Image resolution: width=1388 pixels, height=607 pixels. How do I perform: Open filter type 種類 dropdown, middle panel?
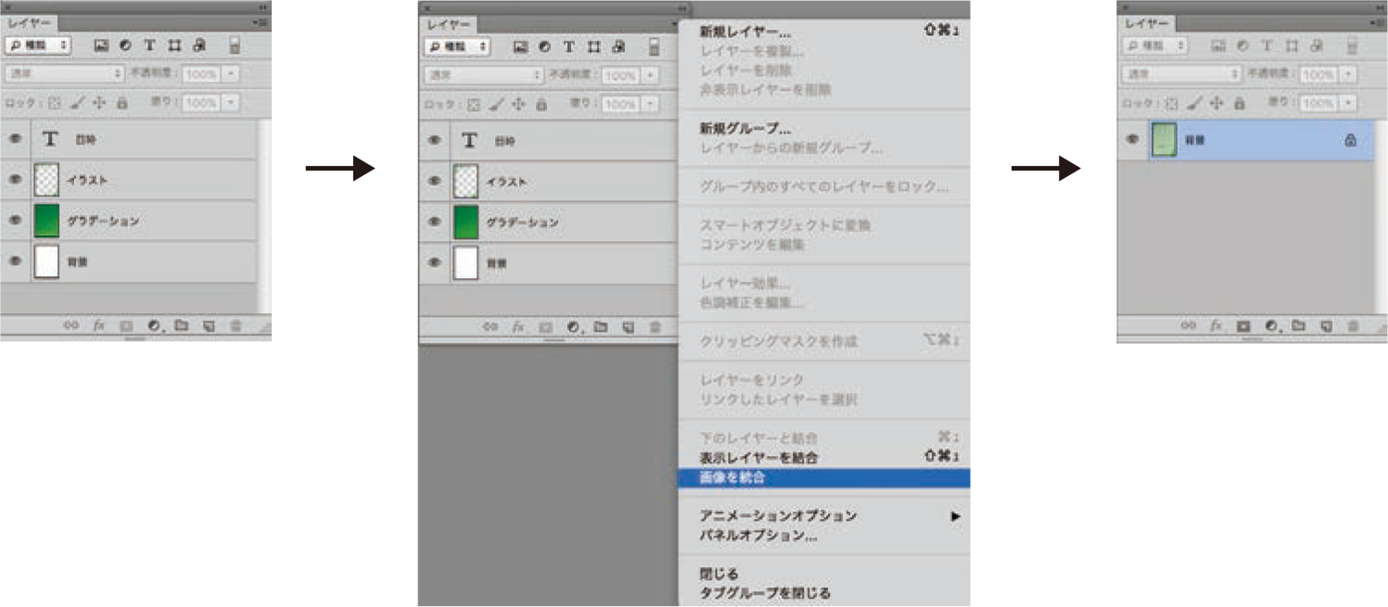coord(457,46)
